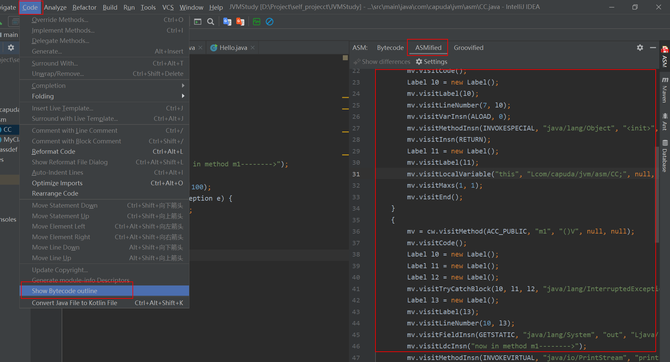Click the Search Everywhere magnifier icon
This screenshot has height=362, width=670.
210,22
